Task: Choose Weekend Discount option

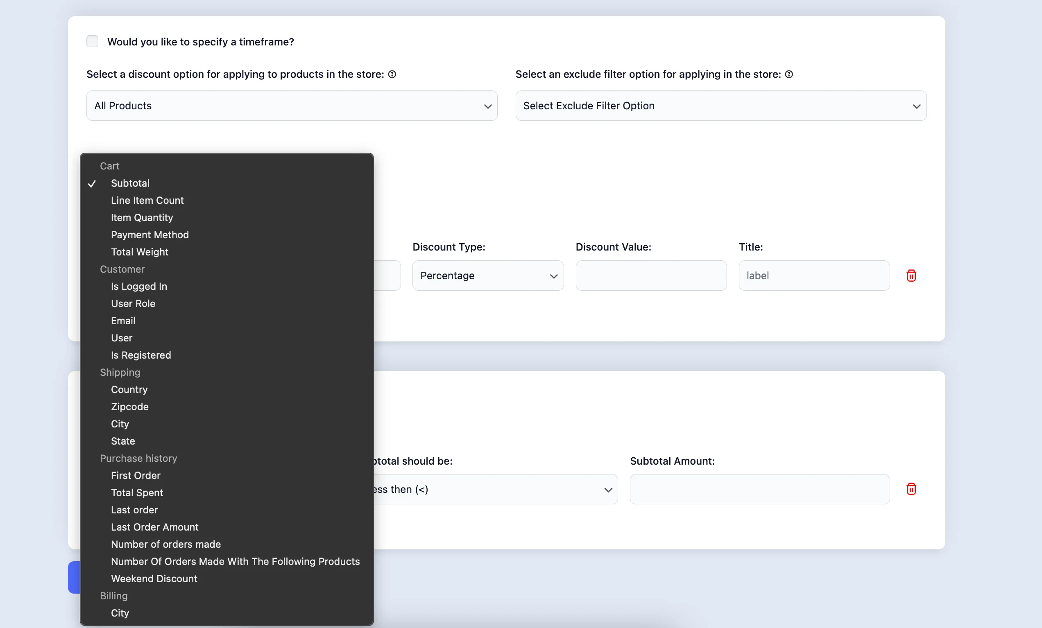Action: [154, 578]
